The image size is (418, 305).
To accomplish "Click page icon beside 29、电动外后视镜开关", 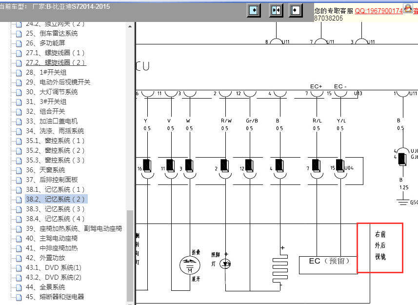I will (x=19, y=82).
